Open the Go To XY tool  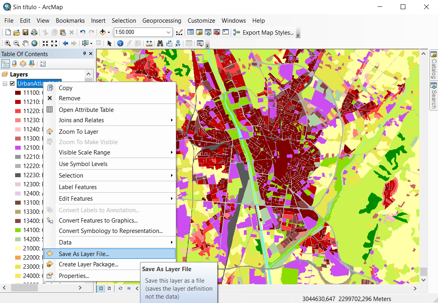click(178, 43)
